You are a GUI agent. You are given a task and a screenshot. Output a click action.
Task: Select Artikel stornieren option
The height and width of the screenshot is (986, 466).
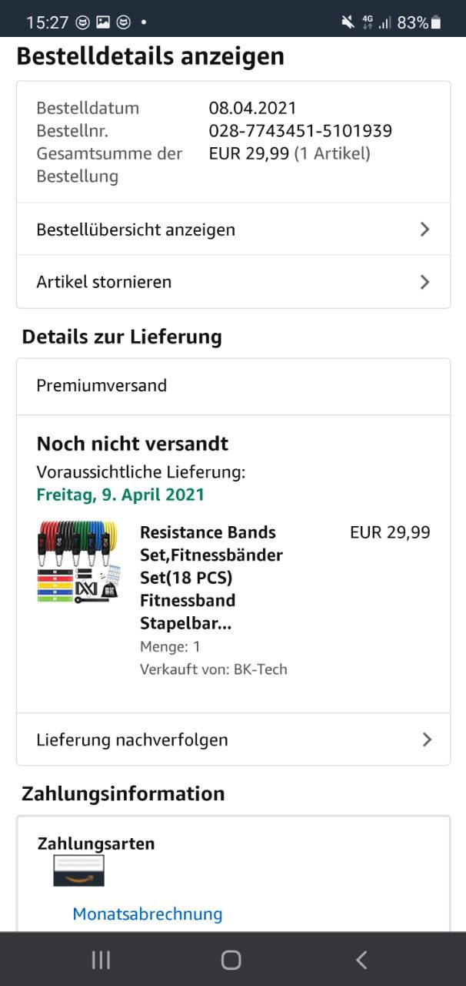(x=104, y=282)
